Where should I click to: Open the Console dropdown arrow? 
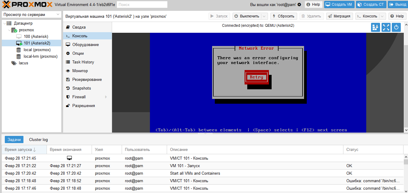tap(382, 16)
